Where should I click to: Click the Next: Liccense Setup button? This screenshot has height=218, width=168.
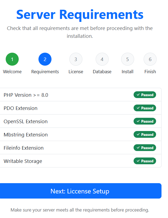point(80,191)
